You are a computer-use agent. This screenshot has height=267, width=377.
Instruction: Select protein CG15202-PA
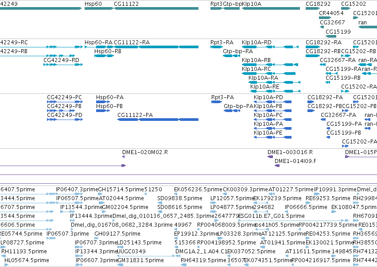(x=345, y=146)
